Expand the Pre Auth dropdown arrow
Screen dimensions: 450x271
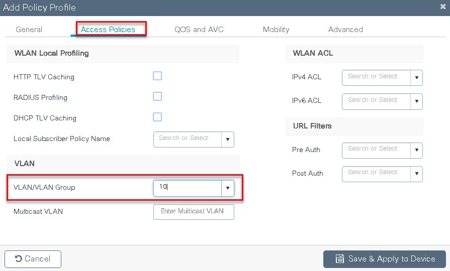point(416,151)
